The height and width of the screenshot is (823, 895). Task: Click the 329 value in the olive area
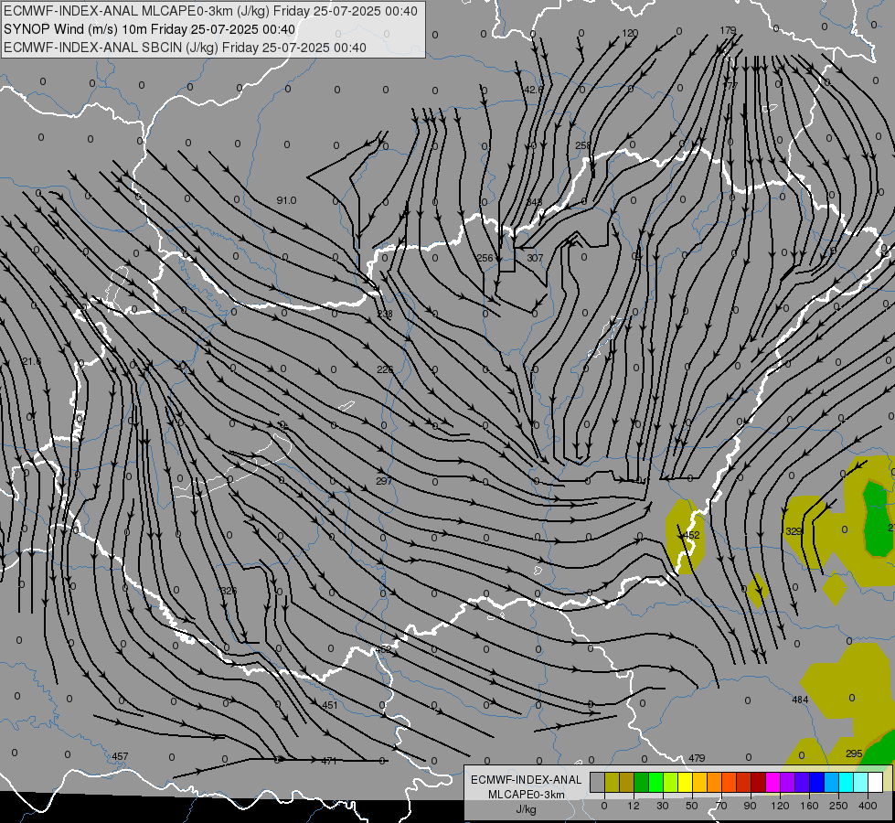(x=794, y=531)
